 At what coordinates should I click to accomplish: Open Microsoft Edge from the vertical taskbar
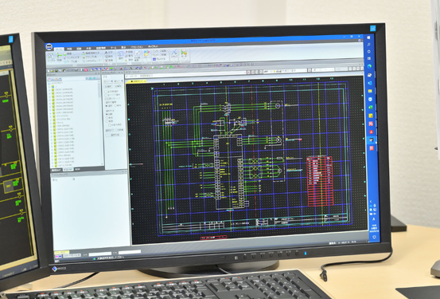tap(369, 66)
